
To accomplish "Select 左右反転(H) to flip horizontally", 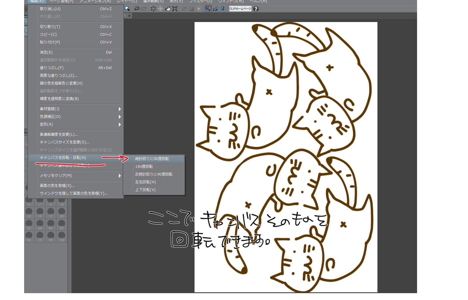I will tap(145, 182).
